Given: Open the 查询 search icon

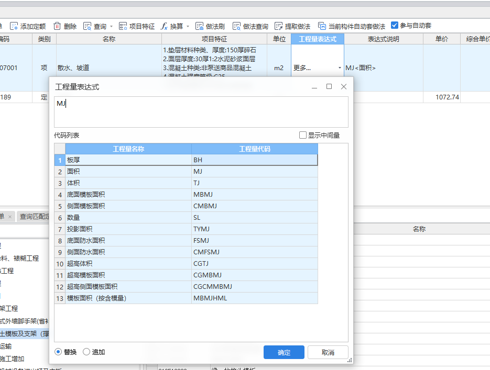Looking at the screenshot, I should [x=87, y=26].
